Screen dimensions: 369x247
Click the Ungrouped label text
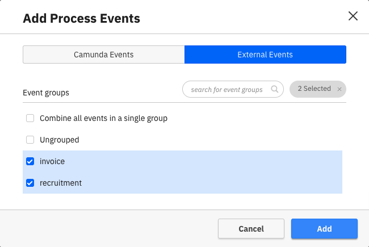[59, 140]
